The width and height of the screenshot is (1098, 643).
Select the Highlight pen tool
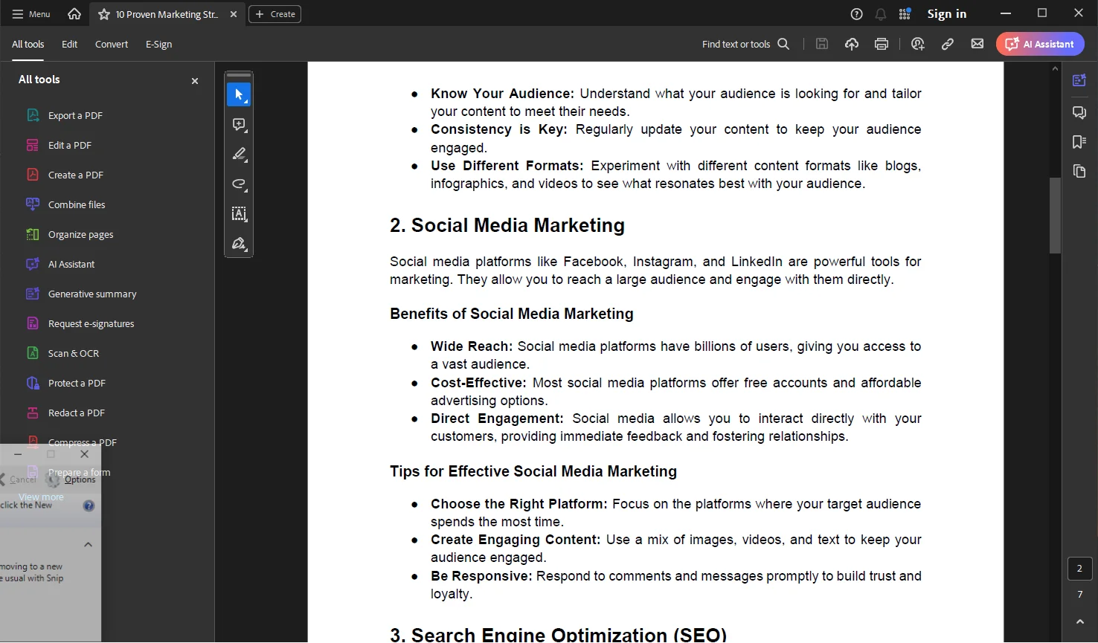(239, 154)
